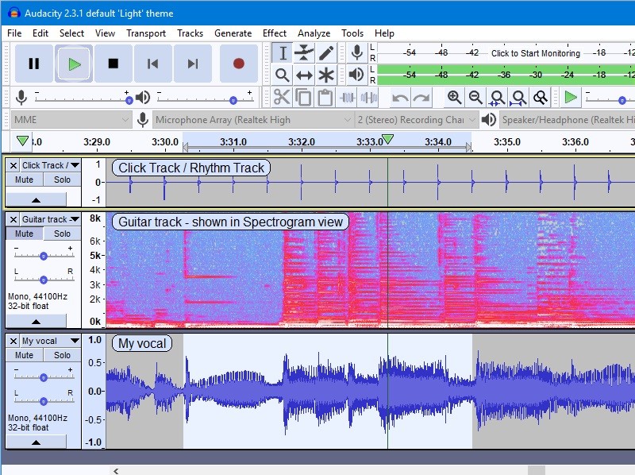Close the Guitar track with its X
This screenshot has width=635, height=475.
coord(13,219)
